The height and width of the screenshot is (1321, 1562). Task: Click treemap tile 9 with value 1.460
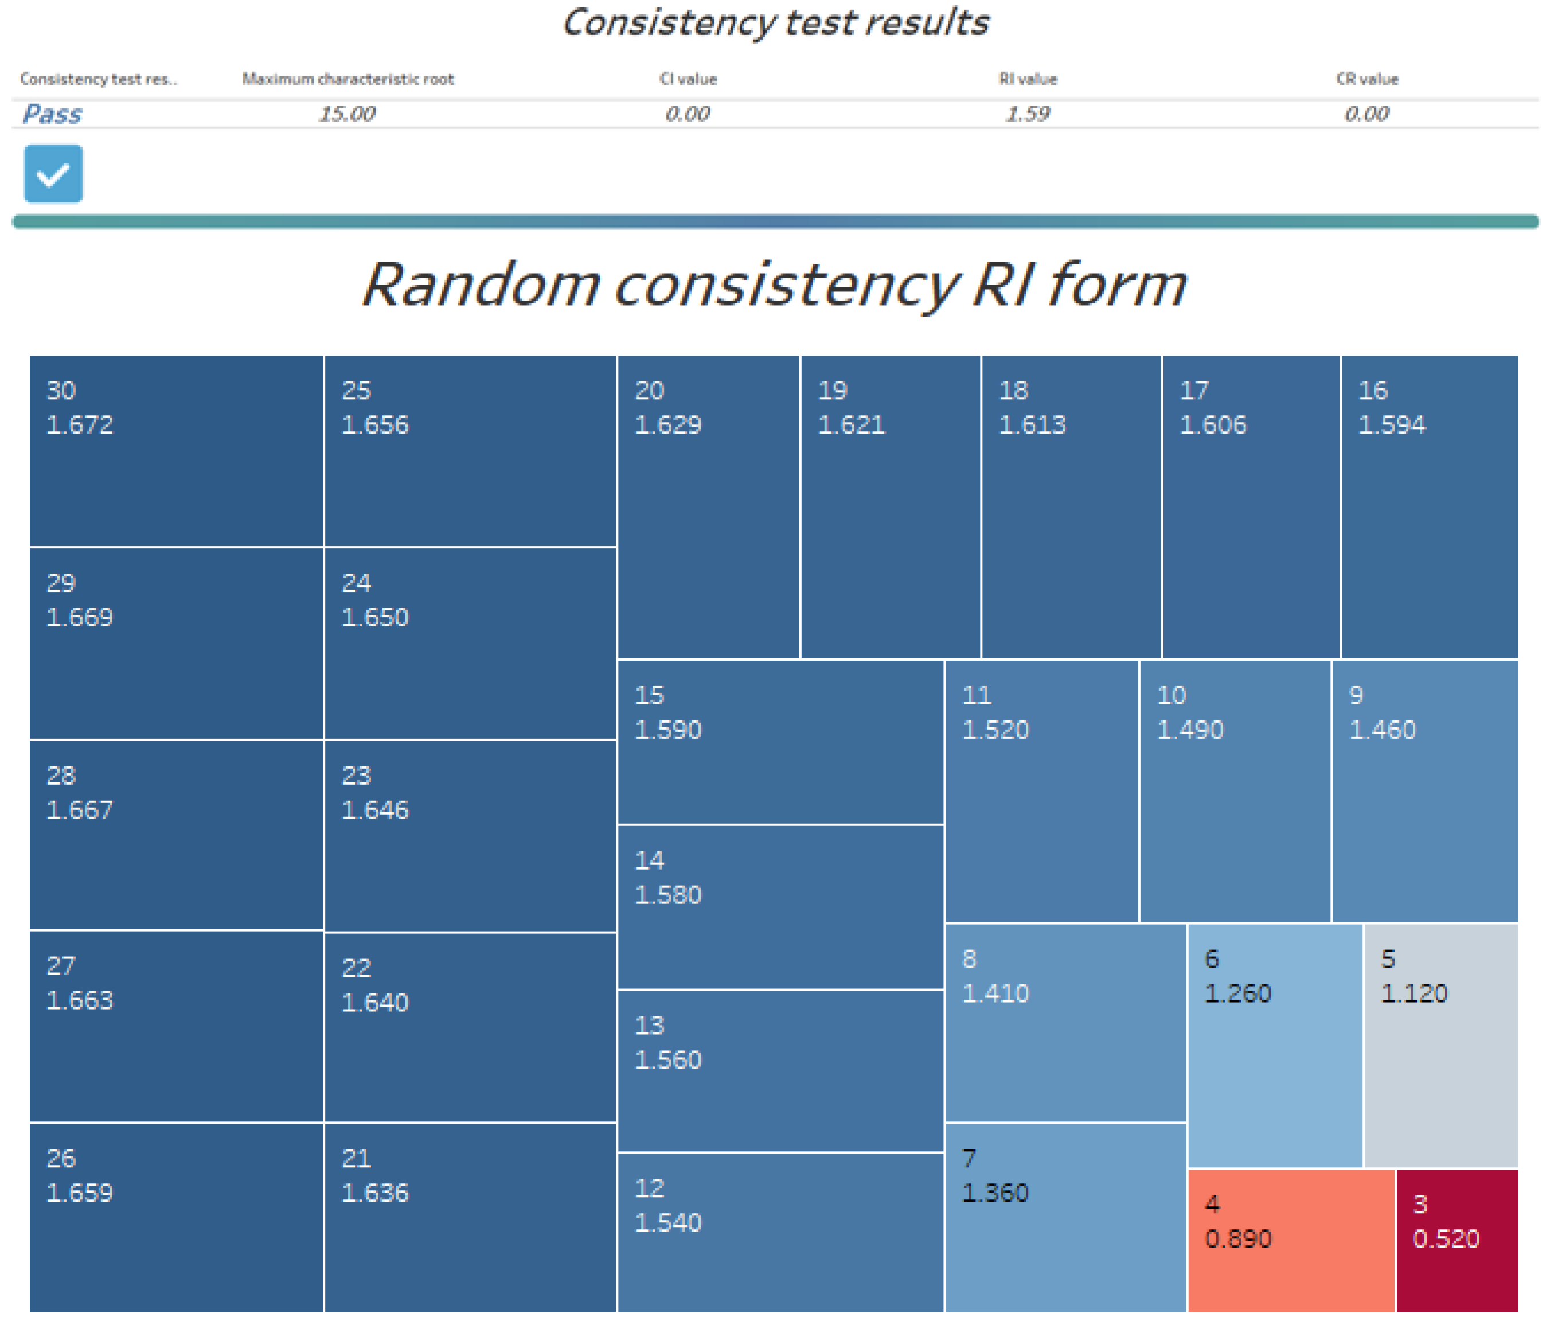pos(1424,791)
